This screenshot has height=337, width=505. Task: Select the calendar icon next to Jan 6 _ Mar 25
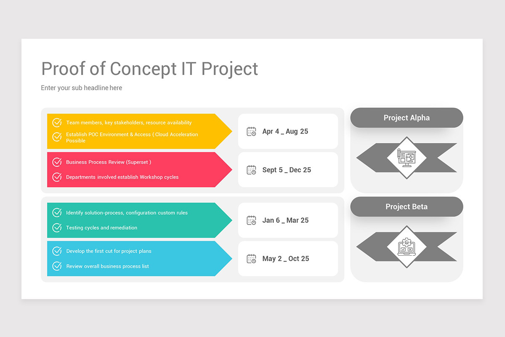pos(251,220)
